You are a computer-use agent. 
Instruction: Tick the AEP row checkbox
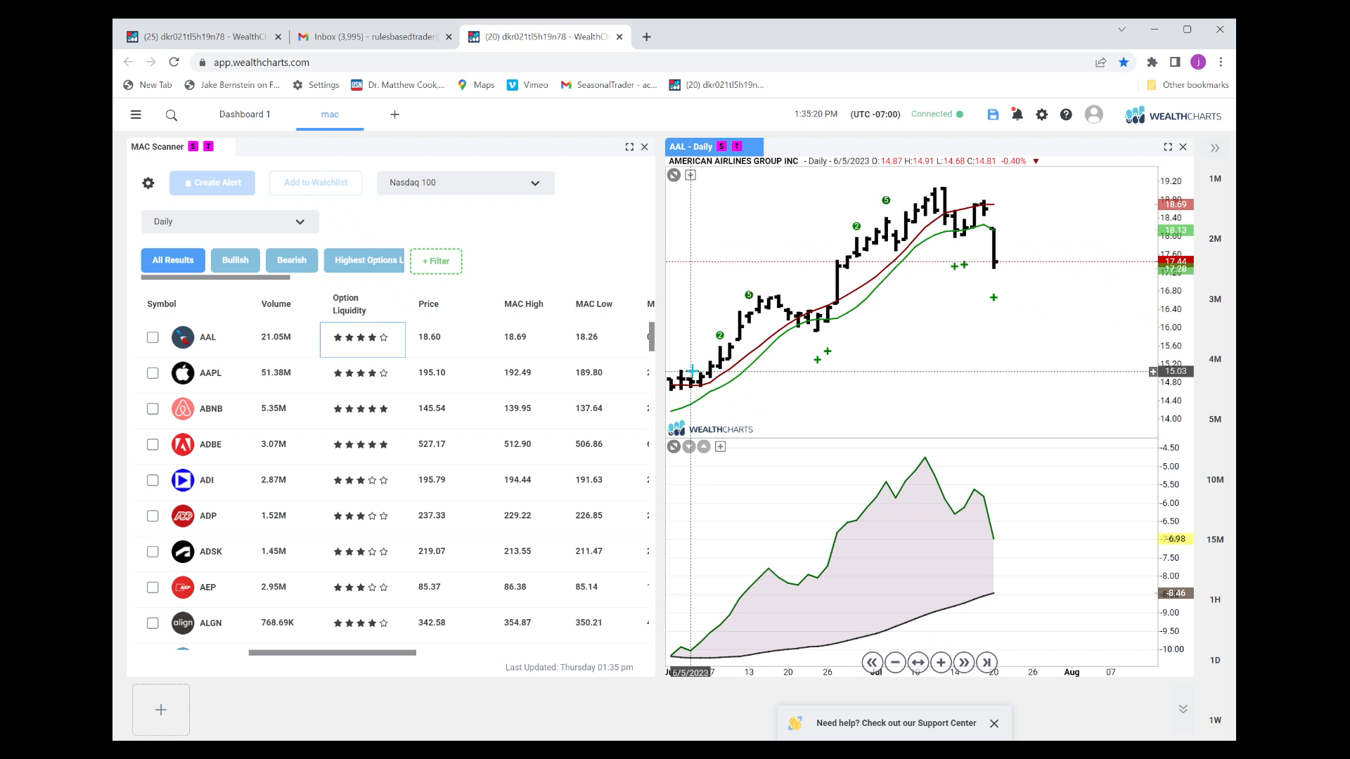(153, 588)
